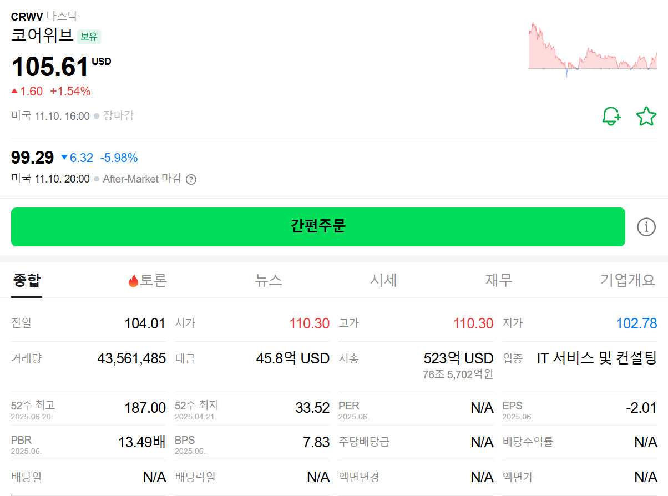
Task: Click the current price 105.61 USD
Action: click(x=50, y=67)
